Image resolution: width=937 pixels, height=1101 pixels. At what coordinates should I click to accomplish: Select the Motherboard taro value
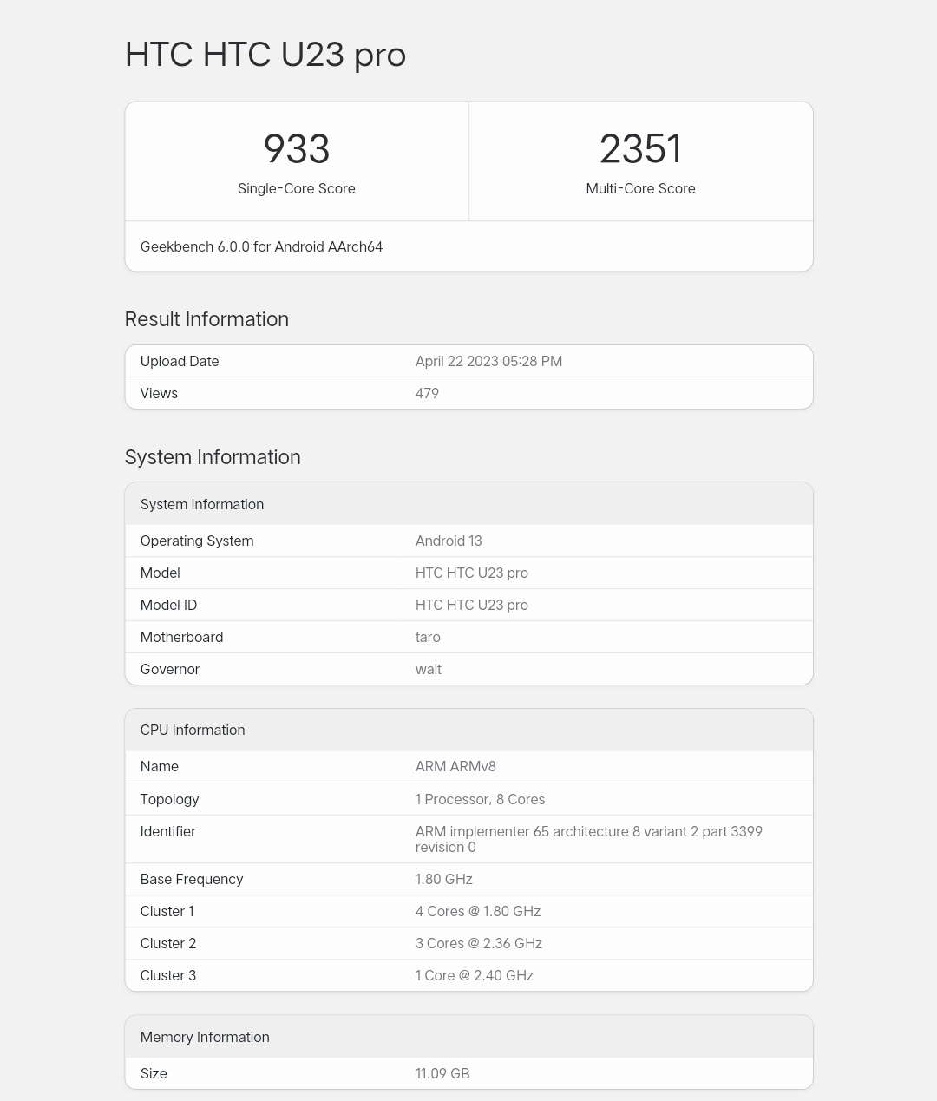428,637
